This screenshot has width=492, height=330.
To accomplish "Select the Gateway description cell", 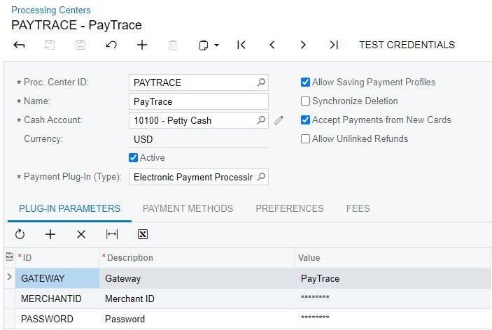I will (x=197, y=278).
